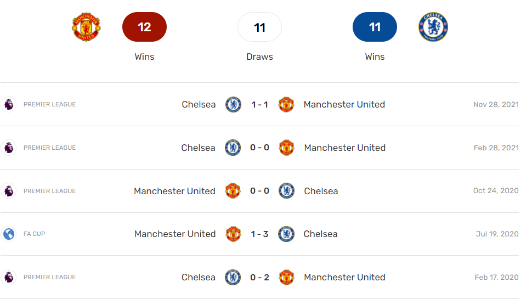The height and width of the screenshot is (299, 521).
Task: Click Premier League icon beside Feb 17, 2020 match
Action: point(9,277)
